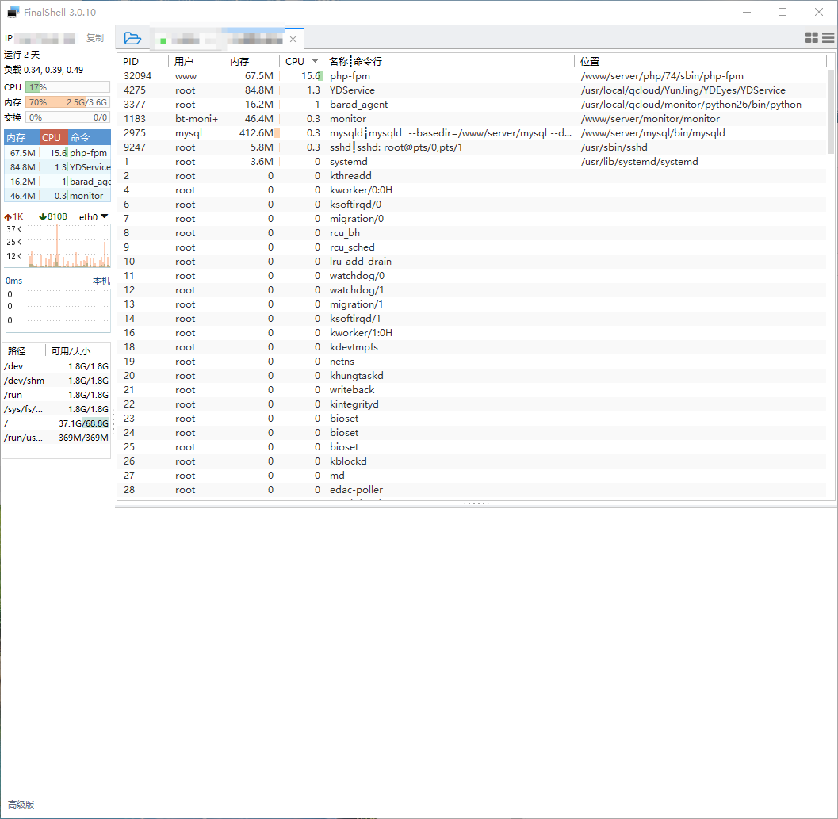Image resolution: width=838 pixels, height=819 pixels.
Task: Click the process list vertical scrollbar
Action: click(x=830, y=111)
